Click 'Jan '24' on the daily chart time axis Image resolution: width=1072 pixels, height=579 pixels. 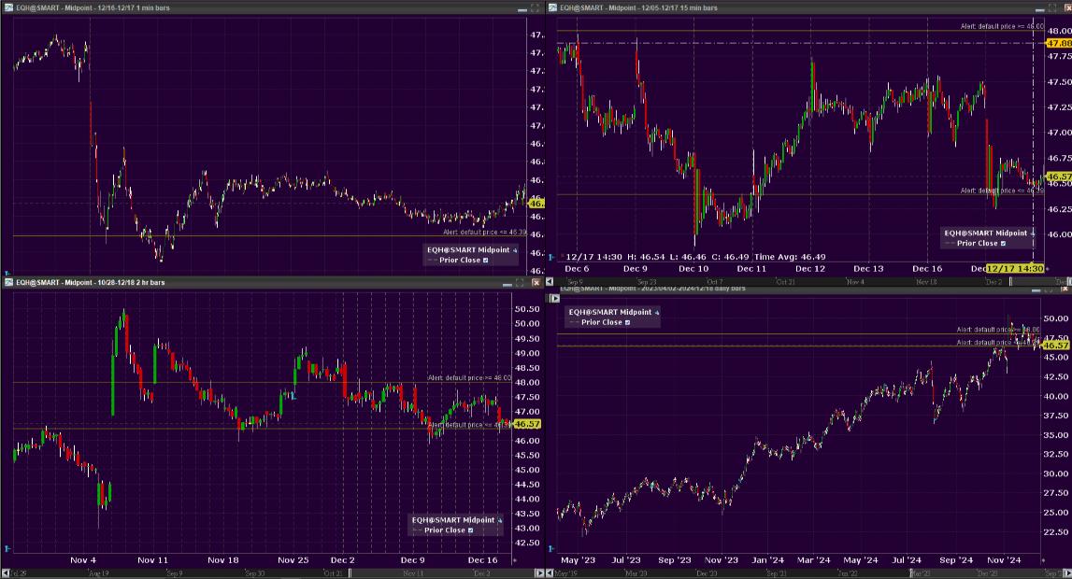[x=767, y=560]
